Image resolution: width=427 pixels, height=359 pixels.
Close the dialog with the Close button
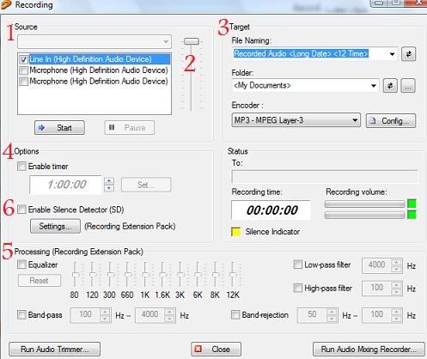216,349
